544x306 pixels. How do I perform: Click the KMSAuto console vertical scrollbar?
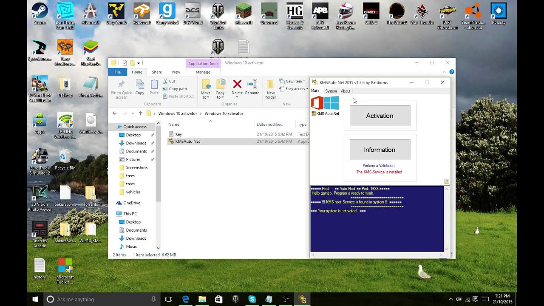[447, 219]
